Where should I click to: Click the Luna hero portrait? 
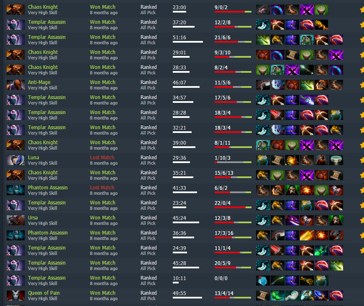[15, 160]
